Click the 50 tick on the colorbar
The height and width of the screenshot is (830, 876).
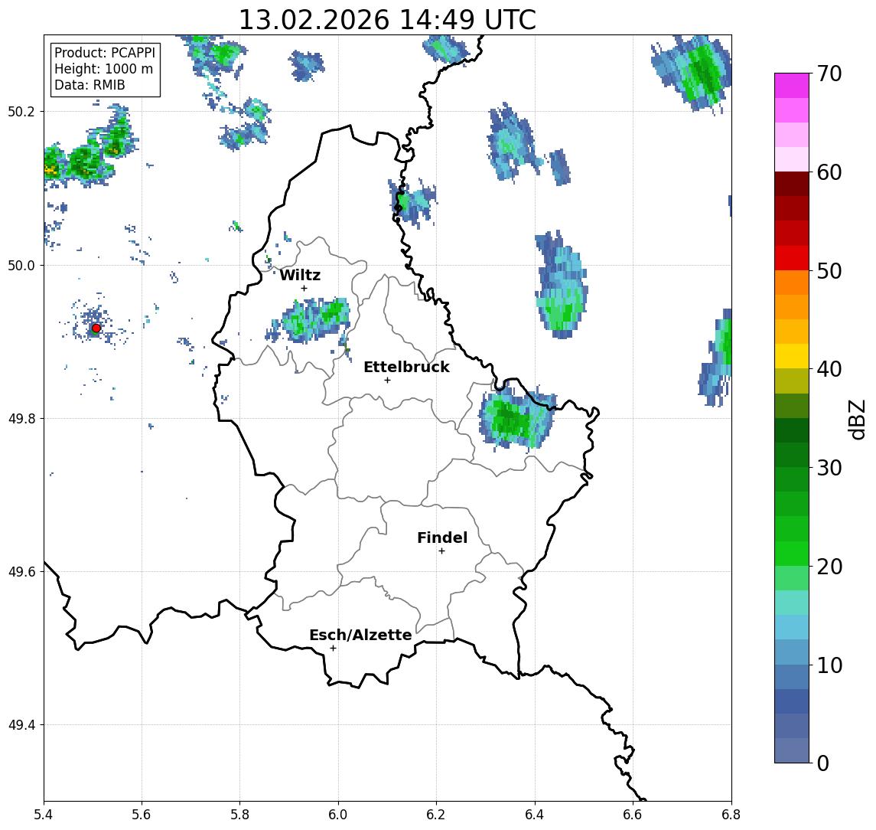pyautogui.click(x=829, y=271)
